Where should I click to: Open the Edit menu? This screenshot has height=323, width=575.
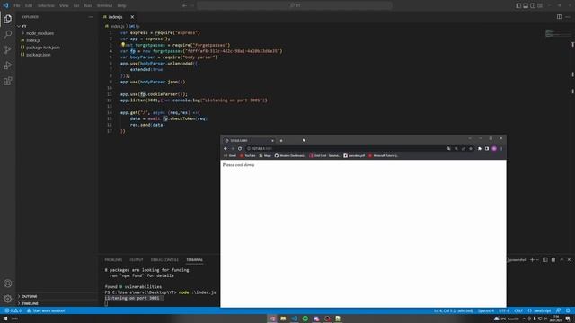(29, 5)
